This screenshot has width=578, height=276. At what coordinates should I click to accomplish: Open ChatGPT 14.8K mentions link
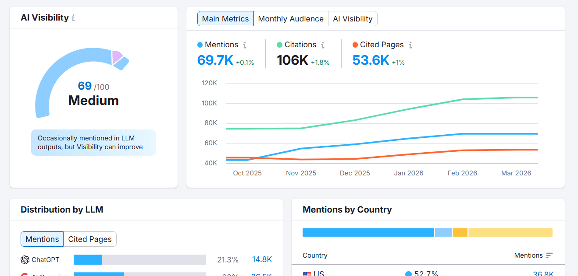tap(262, 260)
